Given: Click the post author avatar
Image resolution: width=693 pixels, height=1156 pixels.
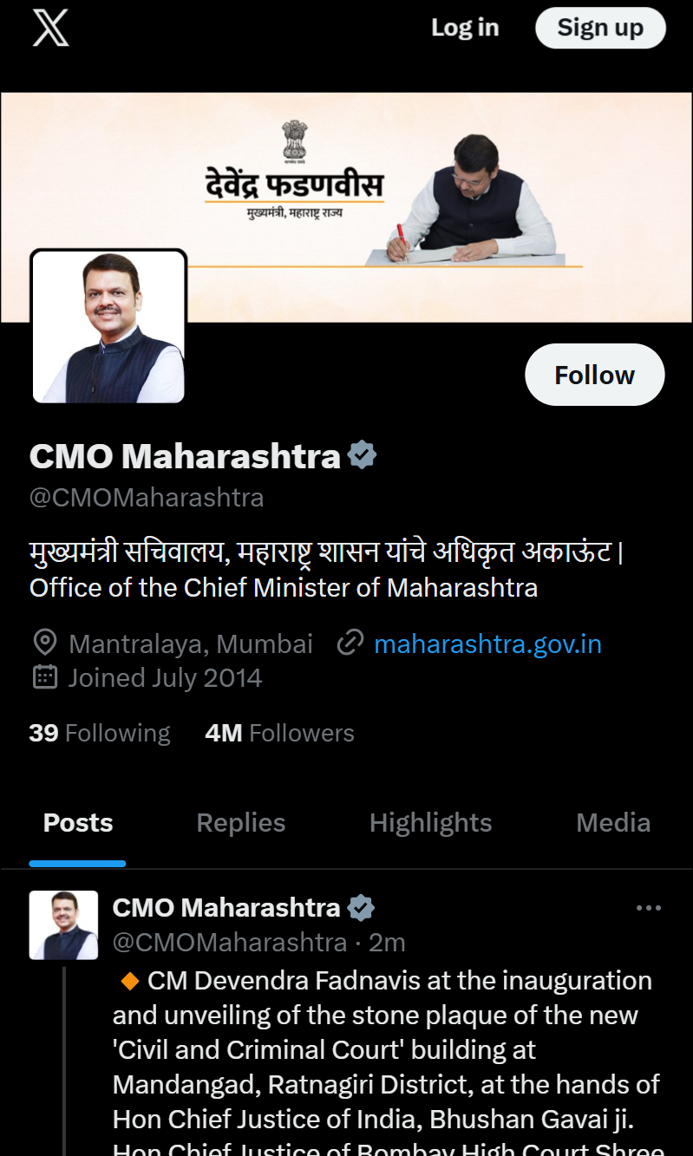Looking at the screenshot, I should [63, 924].
